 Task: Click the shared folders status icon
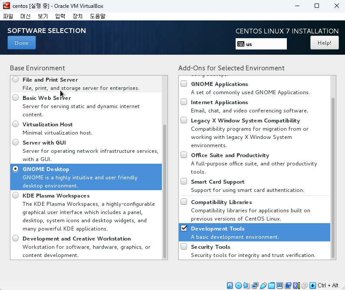pos(272,285)
